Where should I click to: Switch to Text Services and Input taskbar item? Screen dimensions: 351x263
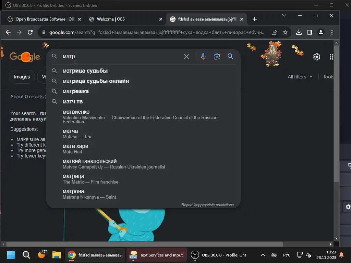pyautogui.click(x=157, y=255)
